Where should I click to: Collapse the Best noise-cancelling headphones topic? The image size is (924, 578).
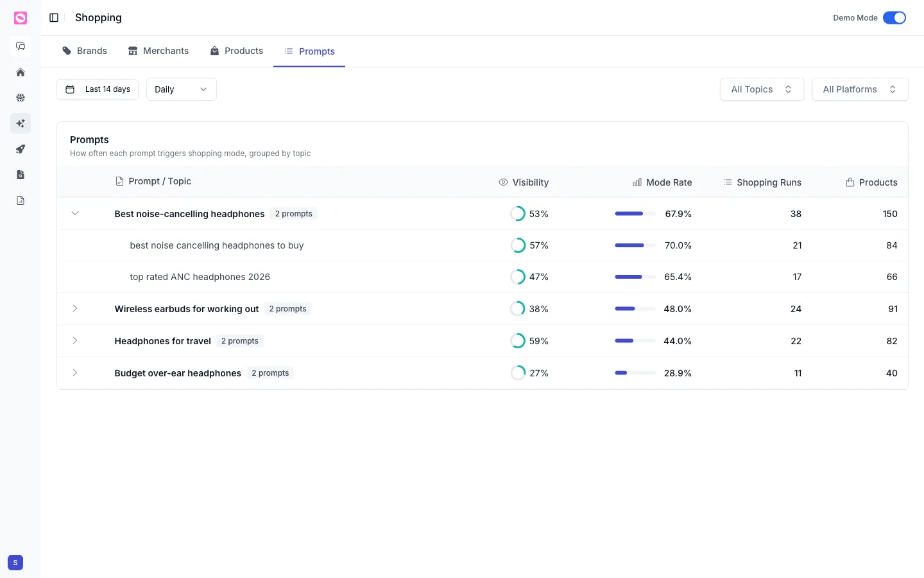pos(75,213)
